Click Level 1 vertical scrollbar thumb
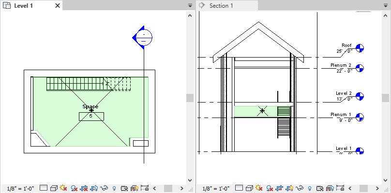Screen dimensions: 391x193 190,98
